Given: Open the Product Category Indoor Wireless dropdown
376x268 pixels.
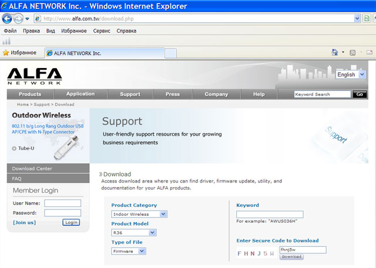Looking at the screenshot, I should 139,214.
